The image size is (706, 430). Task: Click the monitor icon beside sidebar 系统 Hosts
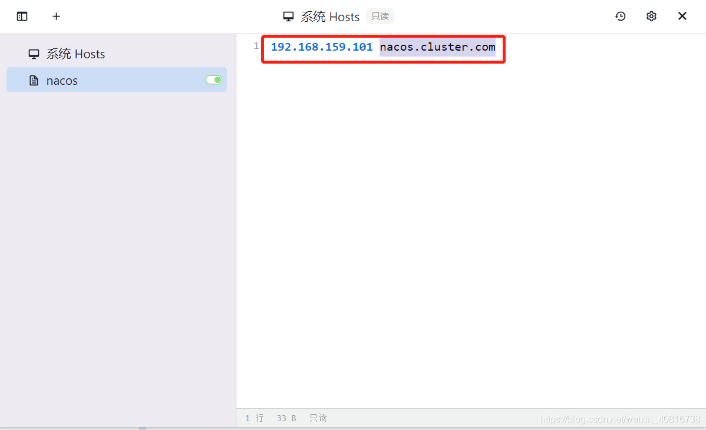click(34, 54)
